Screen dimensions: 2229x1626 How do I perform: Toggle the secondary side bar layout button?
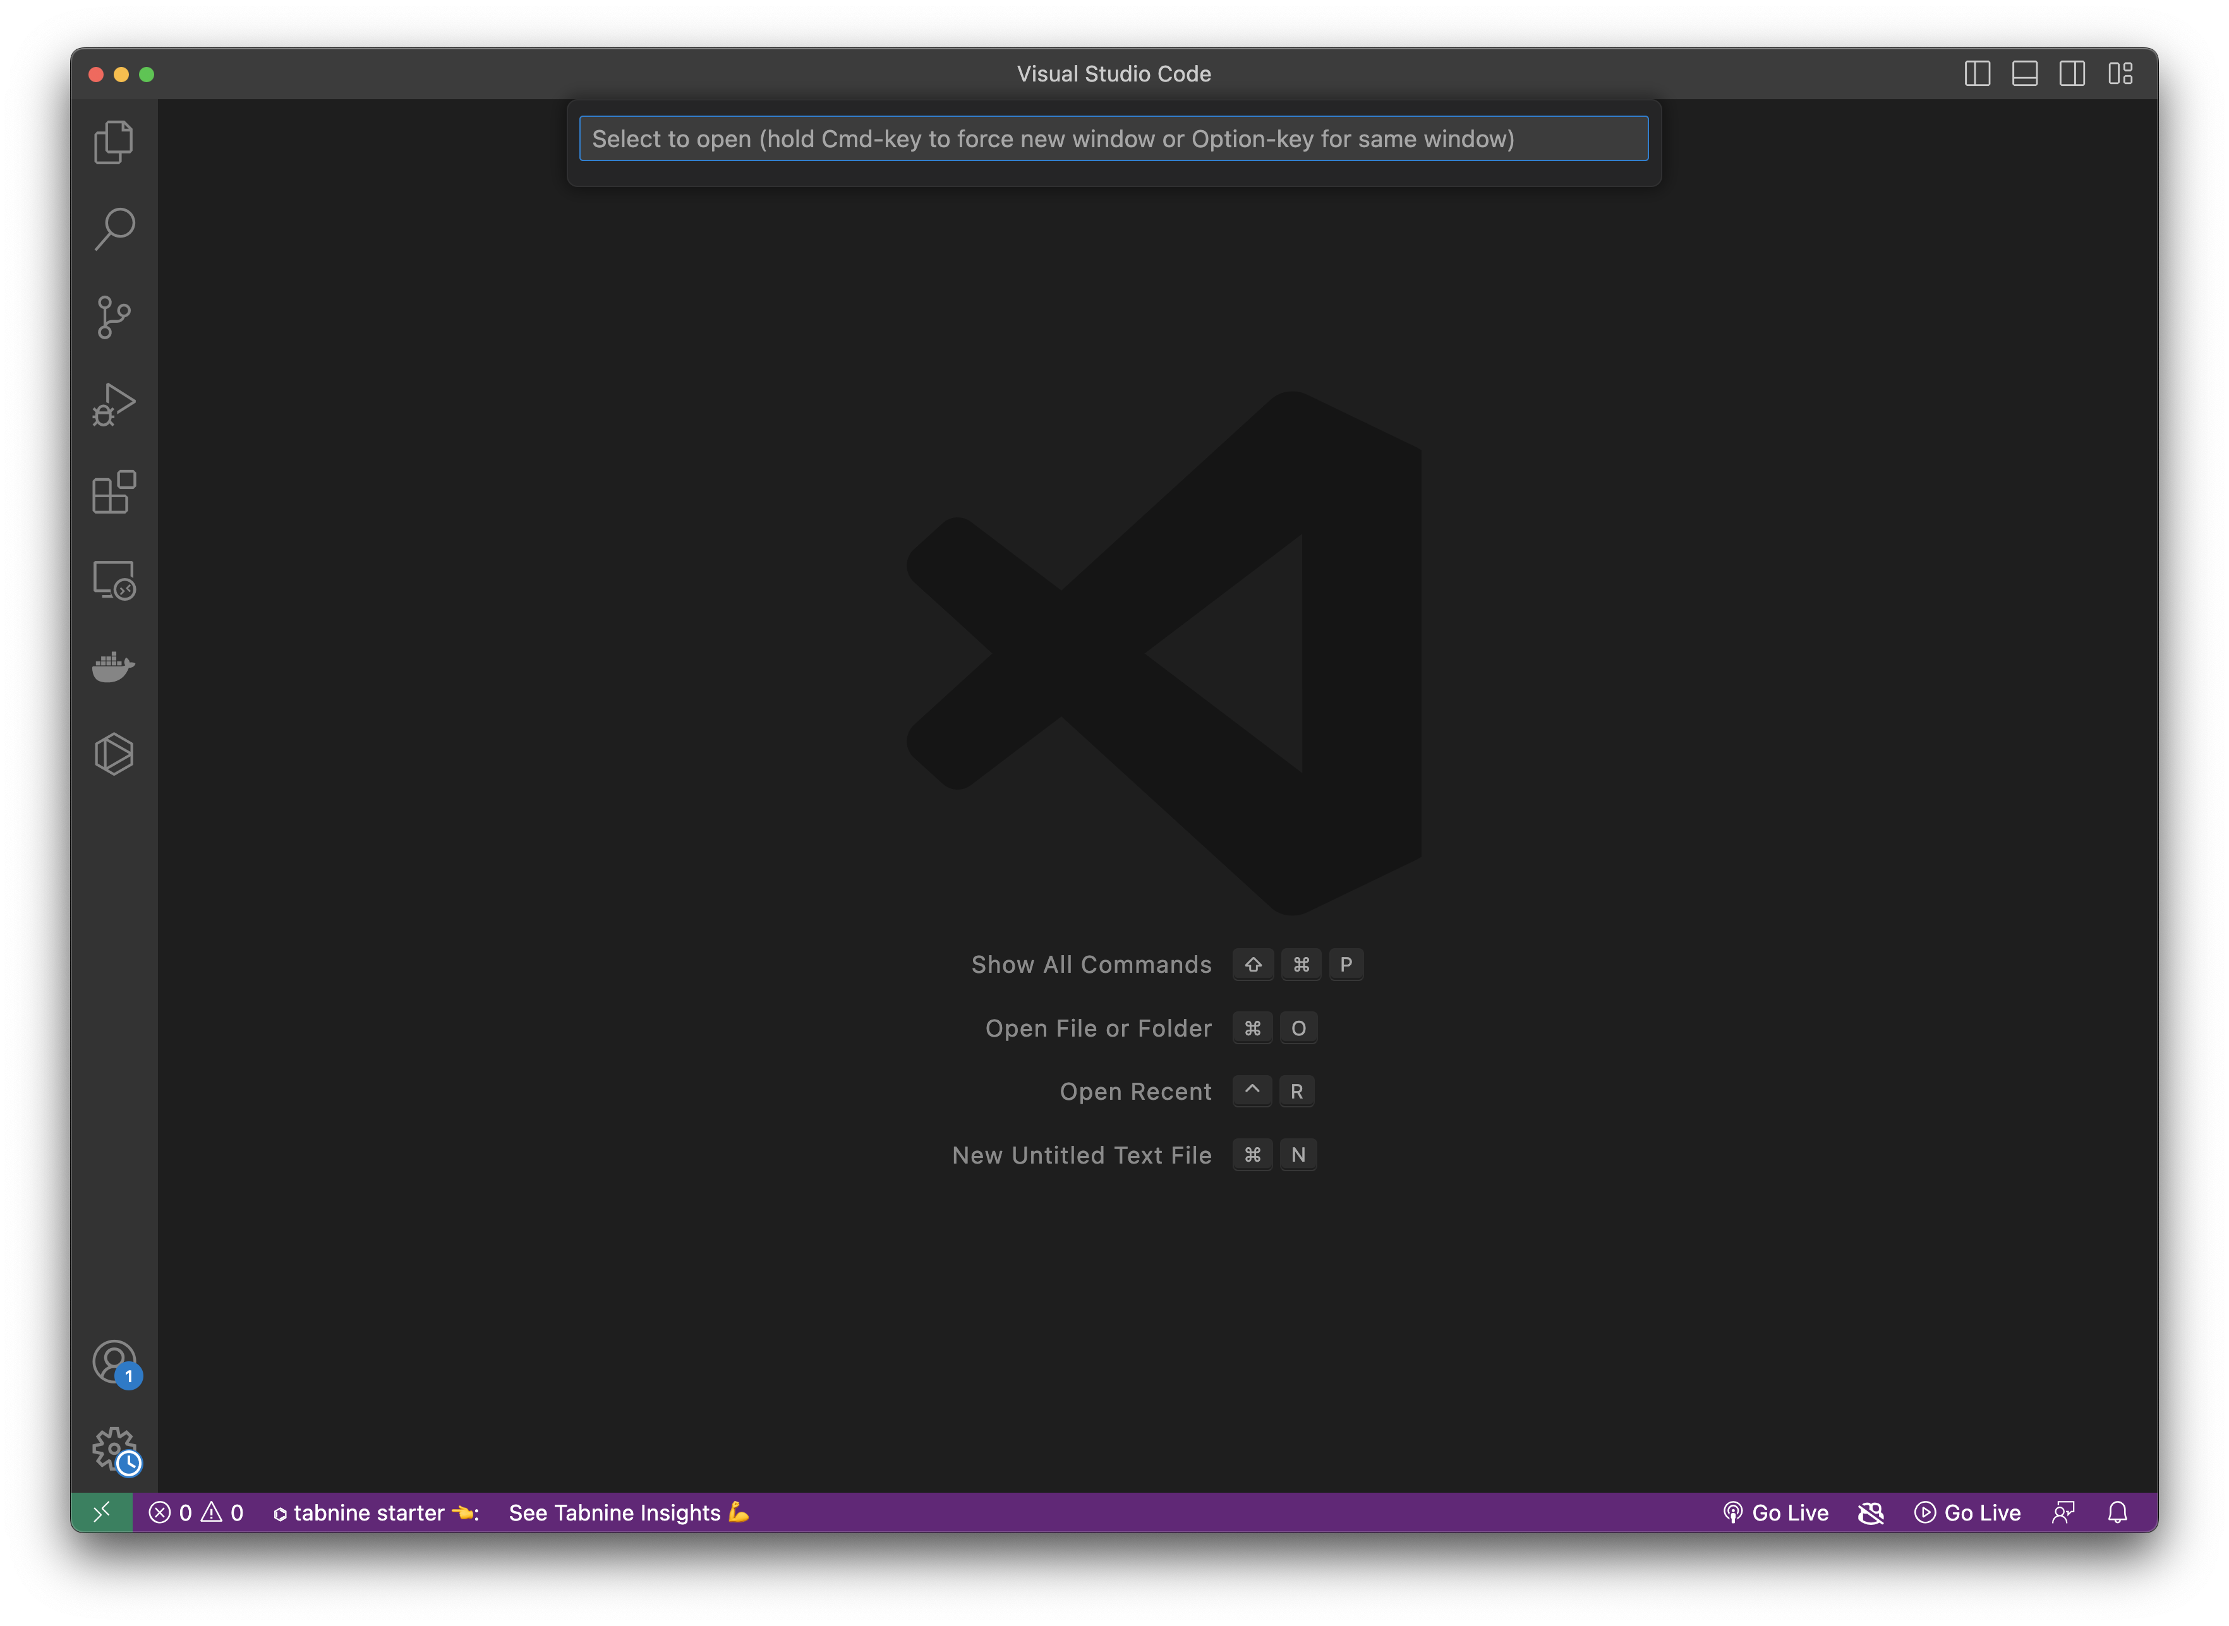[2072, 74]
